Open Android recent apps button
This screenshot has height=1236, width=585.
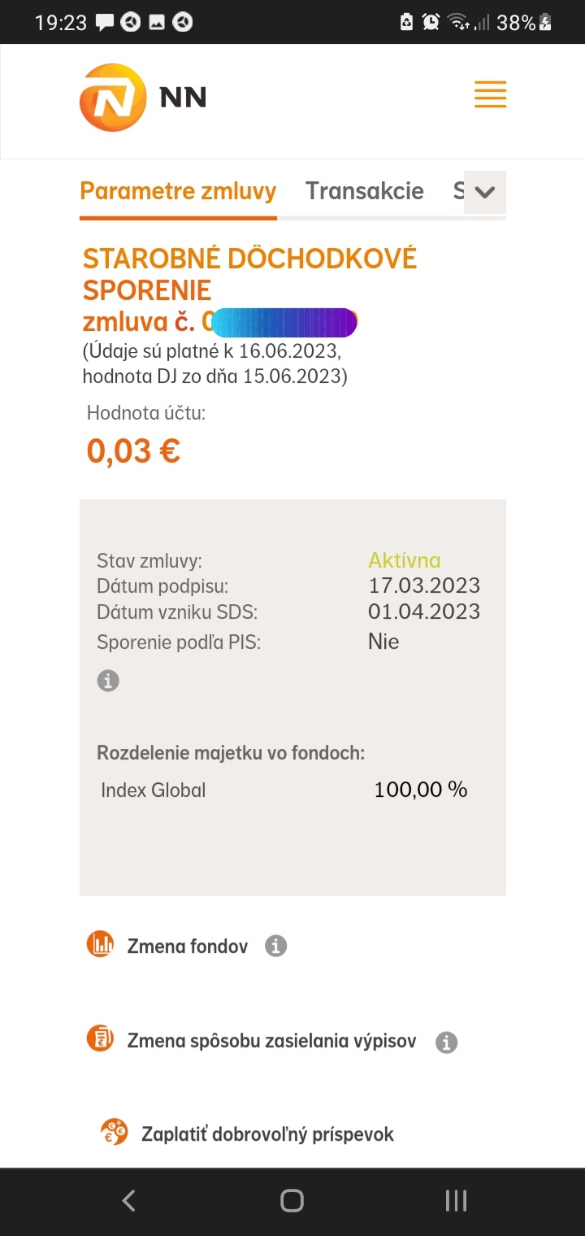456,1200
